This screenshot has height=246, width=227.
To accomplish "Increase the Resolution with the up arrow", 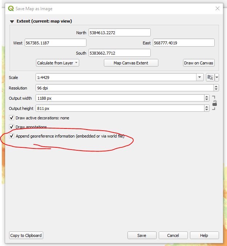I will tap(216, 86).
